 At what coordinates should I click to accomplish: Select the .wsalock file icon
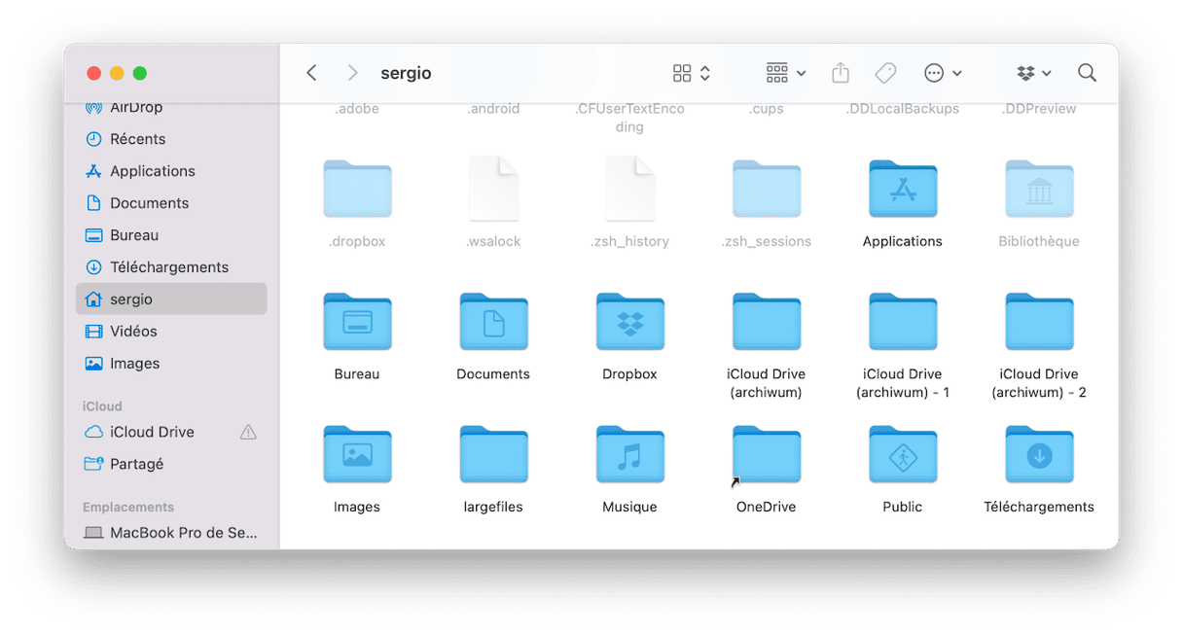pyautogui.click(x=493, y=190)
